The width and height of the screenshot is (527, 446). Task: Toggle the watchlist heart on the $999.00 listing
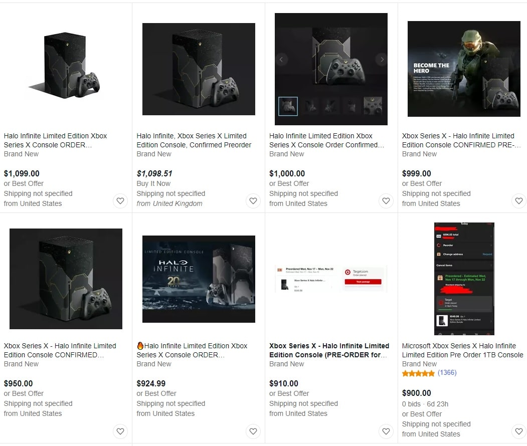click(x=518, y=201)
